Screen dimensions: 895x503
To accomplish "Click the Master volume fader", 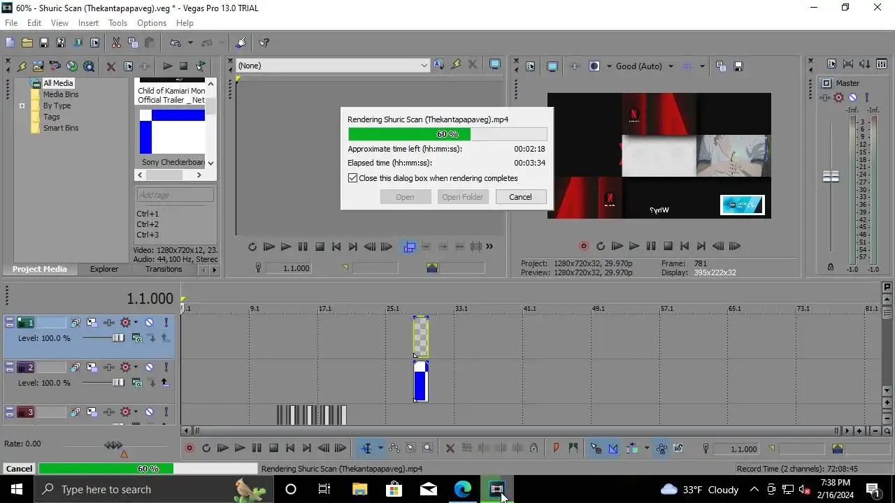I will [x=831, y=177].
